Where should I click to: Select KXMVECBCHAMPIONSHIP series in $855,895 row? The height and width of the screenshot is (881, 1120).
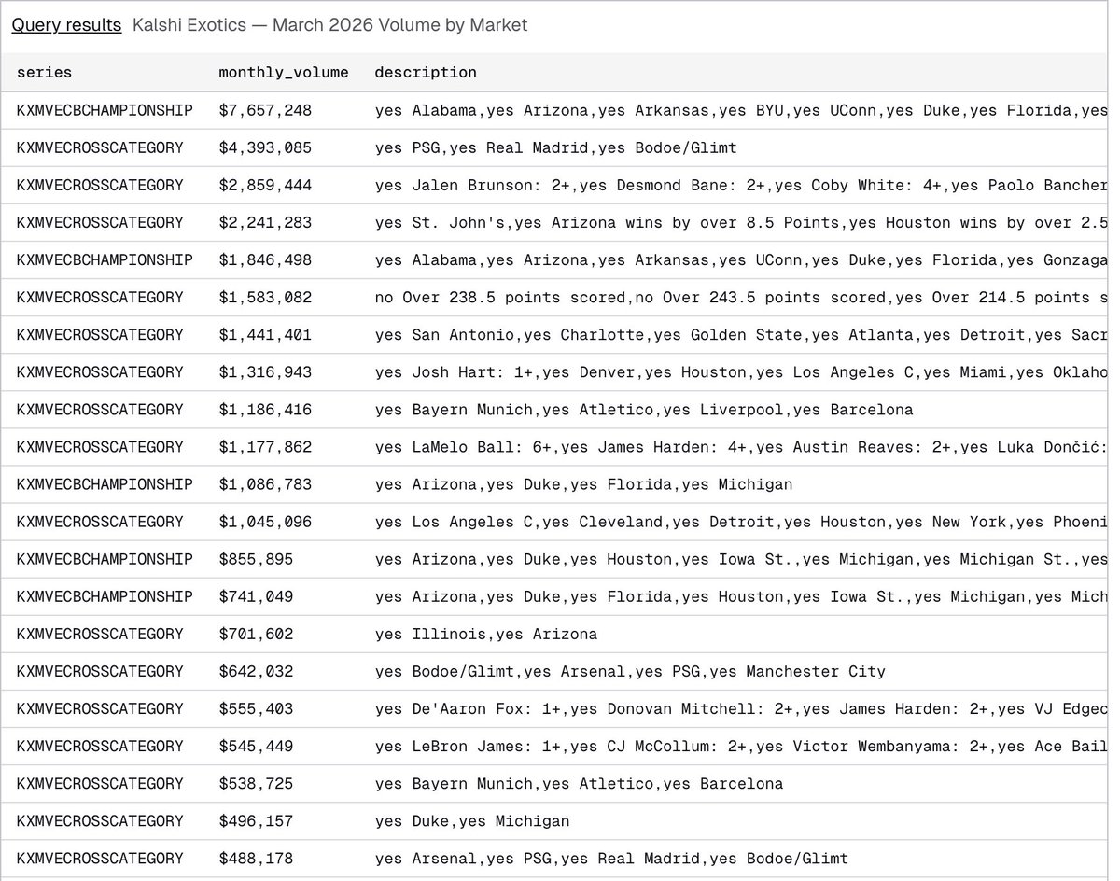point(105,559)
